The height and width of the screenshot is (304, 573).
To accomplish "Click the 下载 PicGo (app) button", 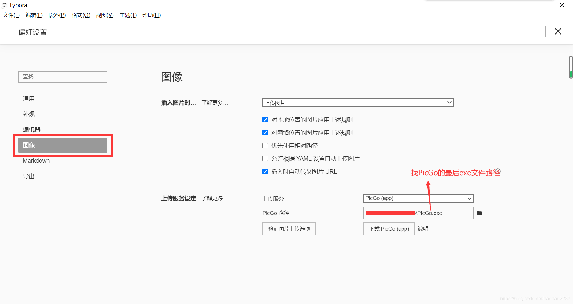I will click(x=389, y=229).
